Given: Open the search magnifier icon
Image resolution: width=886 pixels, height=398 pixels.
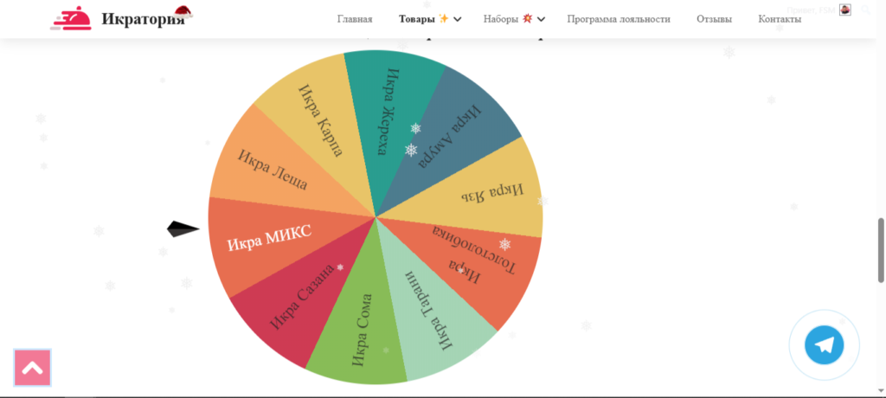Looking at the screenshot, I should click(865, 10).
